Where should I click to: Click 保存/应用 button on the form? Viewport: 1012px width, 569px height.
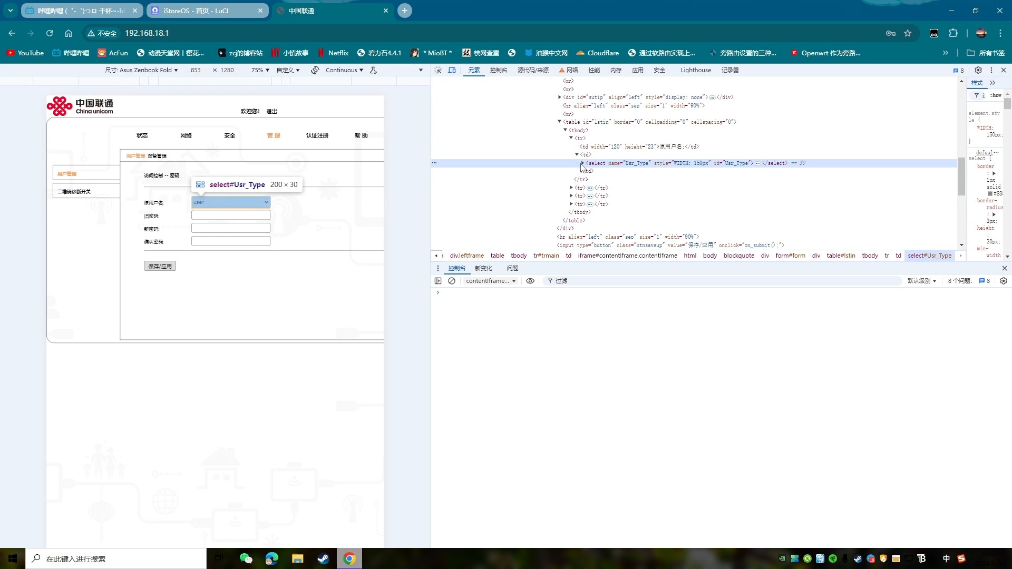[160, 266]
